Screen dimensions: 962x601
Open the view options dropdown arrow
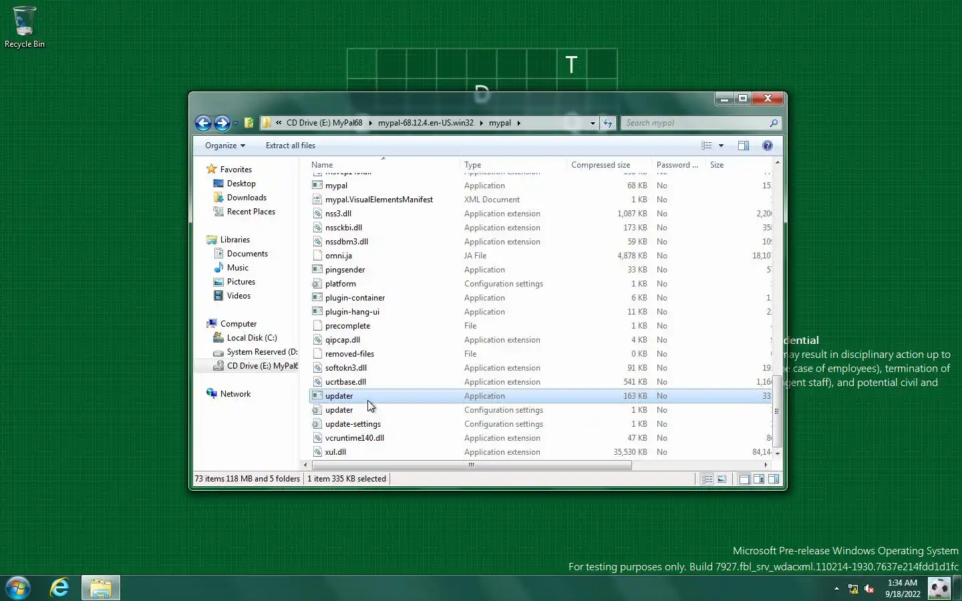tap(721, 146)
